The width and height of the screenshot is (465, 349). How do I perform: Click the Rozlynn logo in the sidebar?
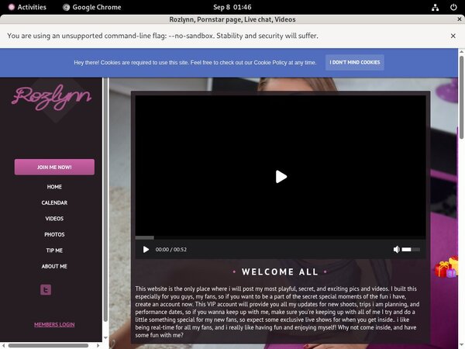(51, 97)
